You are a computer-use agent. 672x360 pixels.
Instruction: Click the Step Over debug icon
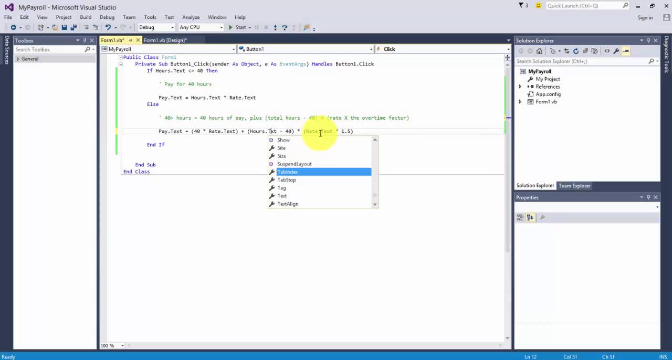[285, 27]
